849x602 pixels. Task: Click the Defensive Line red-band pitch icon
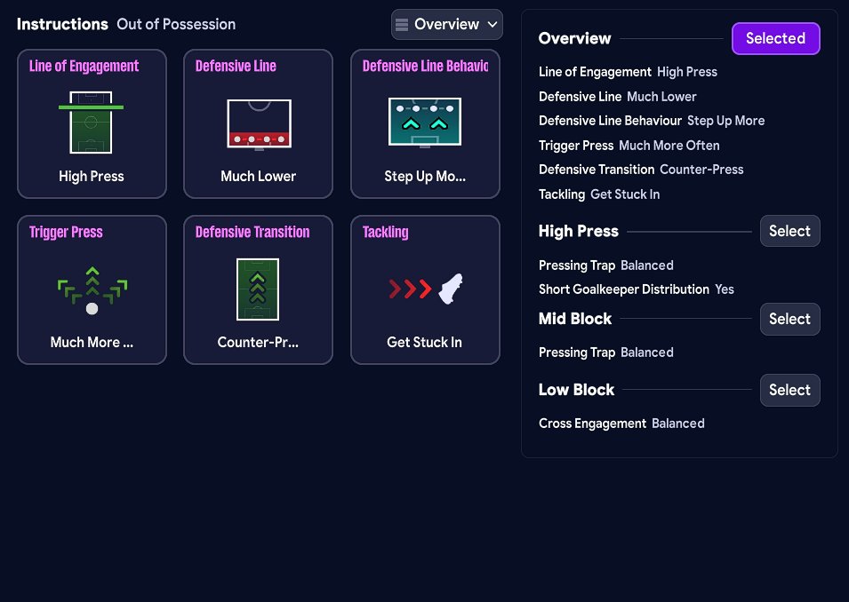click(259, 123)
